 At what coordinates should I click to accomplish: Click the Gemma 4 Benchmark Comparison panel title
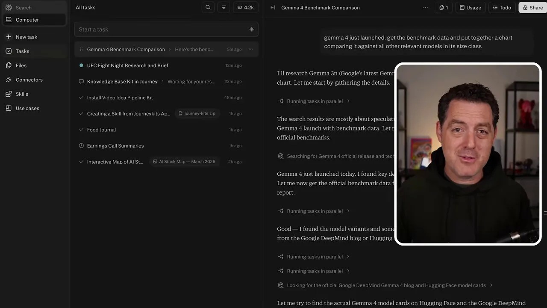coord(321,8)
